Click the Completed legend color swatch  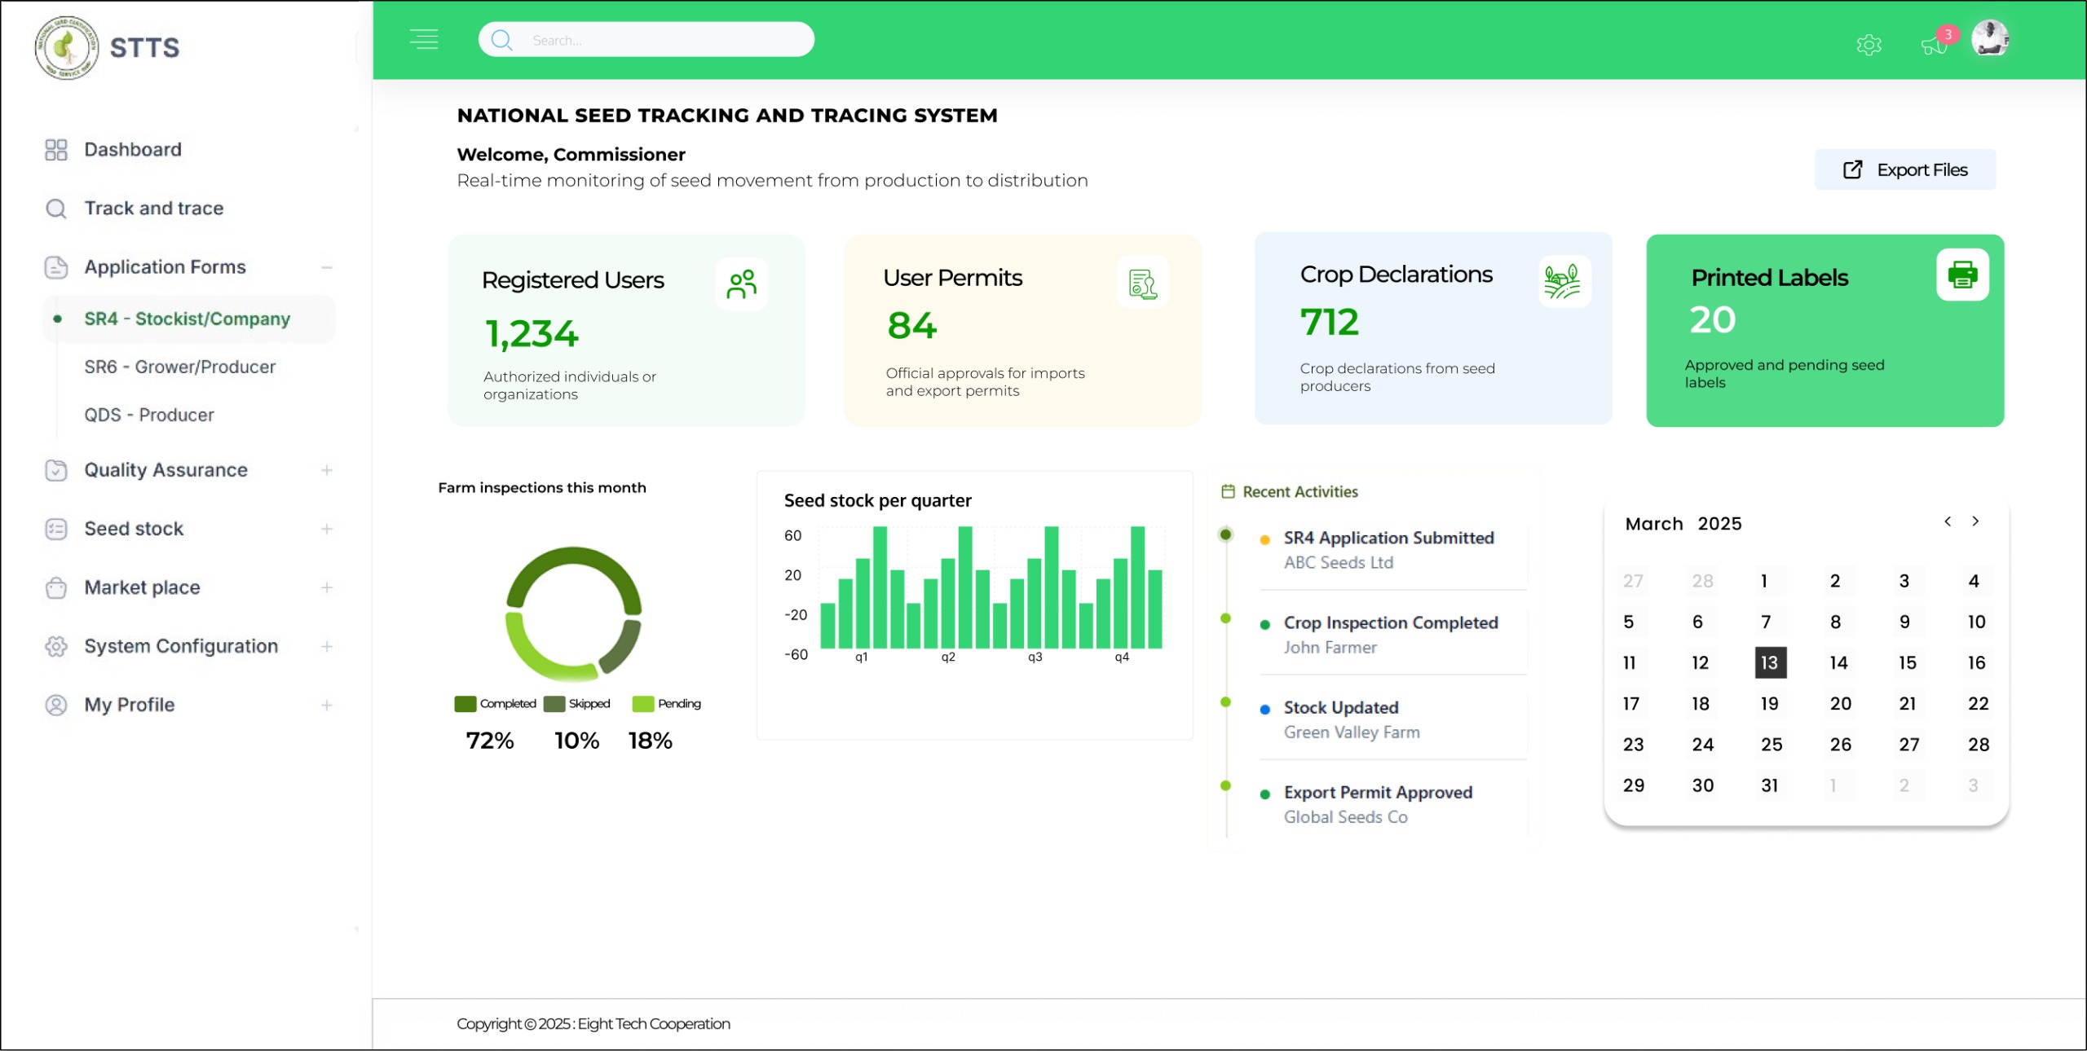465,704
